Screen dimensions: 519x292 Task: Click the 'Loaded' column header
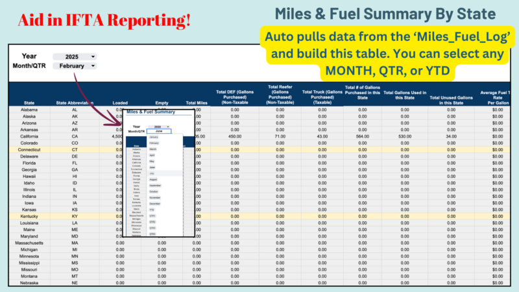coord(120,103)
